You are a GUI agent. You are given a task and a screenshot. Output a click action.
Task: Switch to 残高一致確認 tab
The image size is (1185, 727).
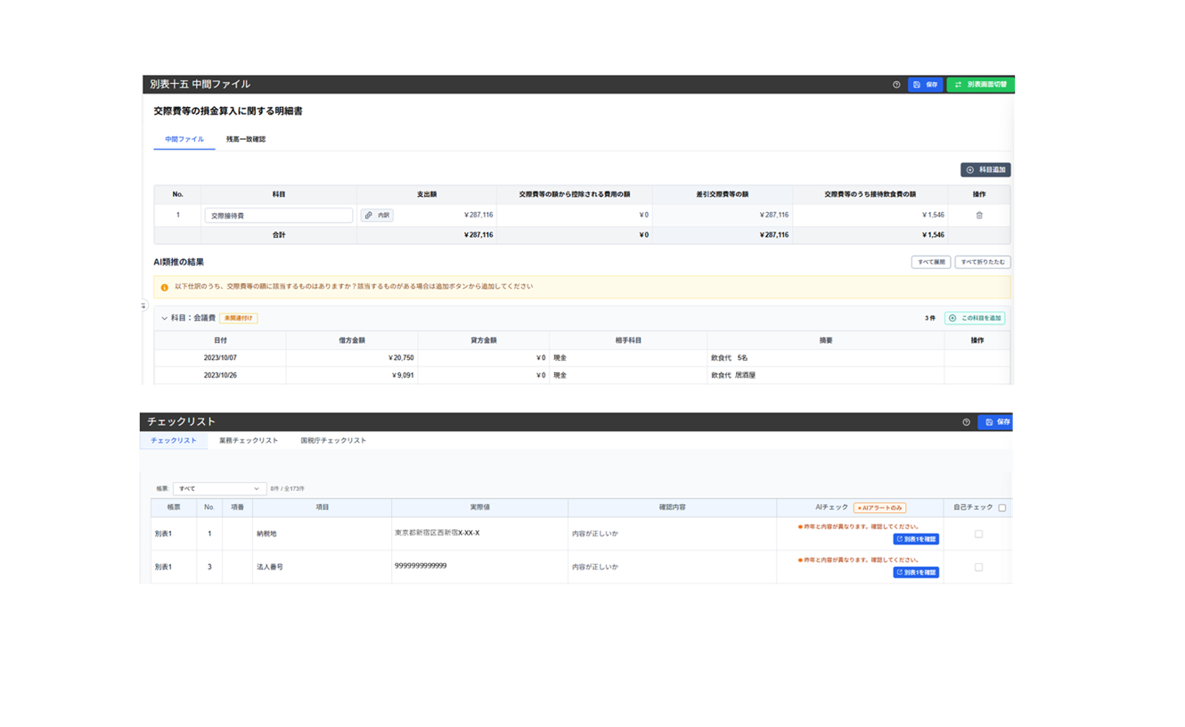(245, 140)
